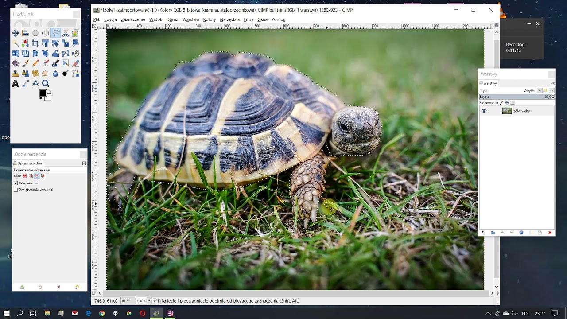The width and height of the screenshot is (567, 319).
Task: Set selection mode to add to selection
Action: pyautogui.click(x=31, y=176)
